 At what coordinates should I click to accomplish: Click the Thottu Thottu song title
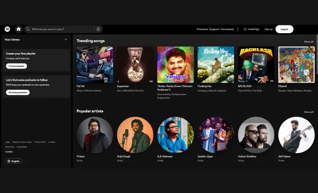coord(175,88)
